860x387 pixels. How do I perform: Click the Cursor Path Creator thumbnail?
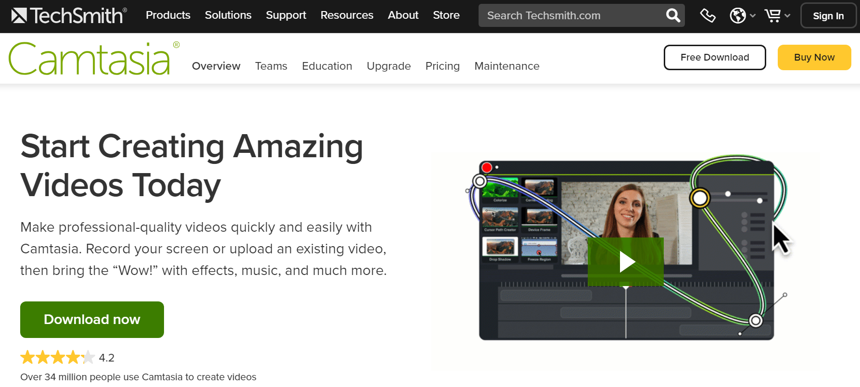point(500,220)
